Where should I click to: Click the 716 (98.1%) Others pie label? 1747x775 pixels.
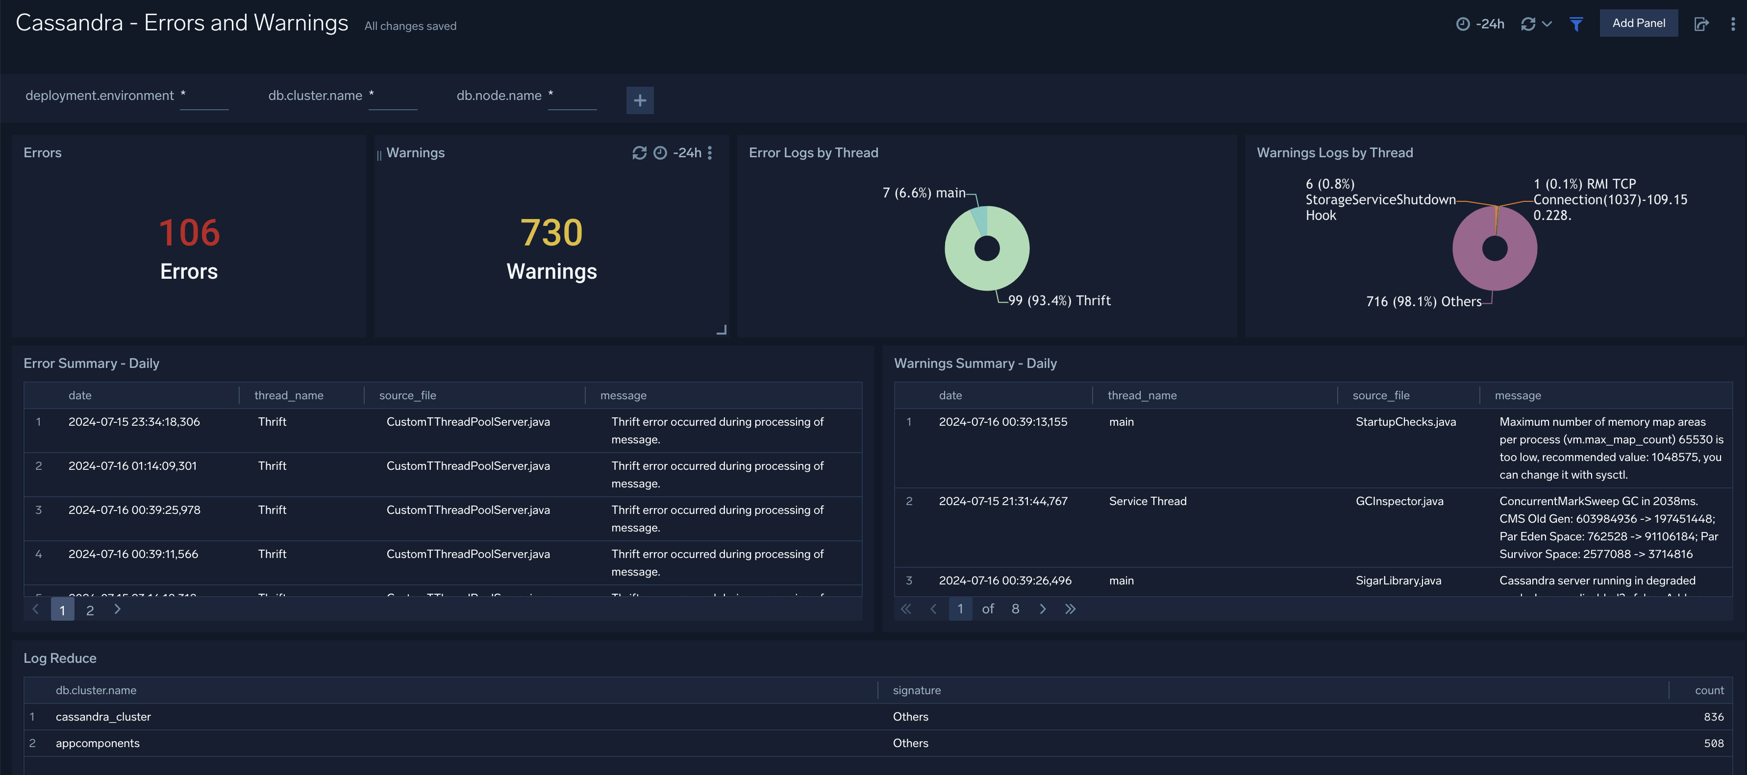coord(1423,302)
